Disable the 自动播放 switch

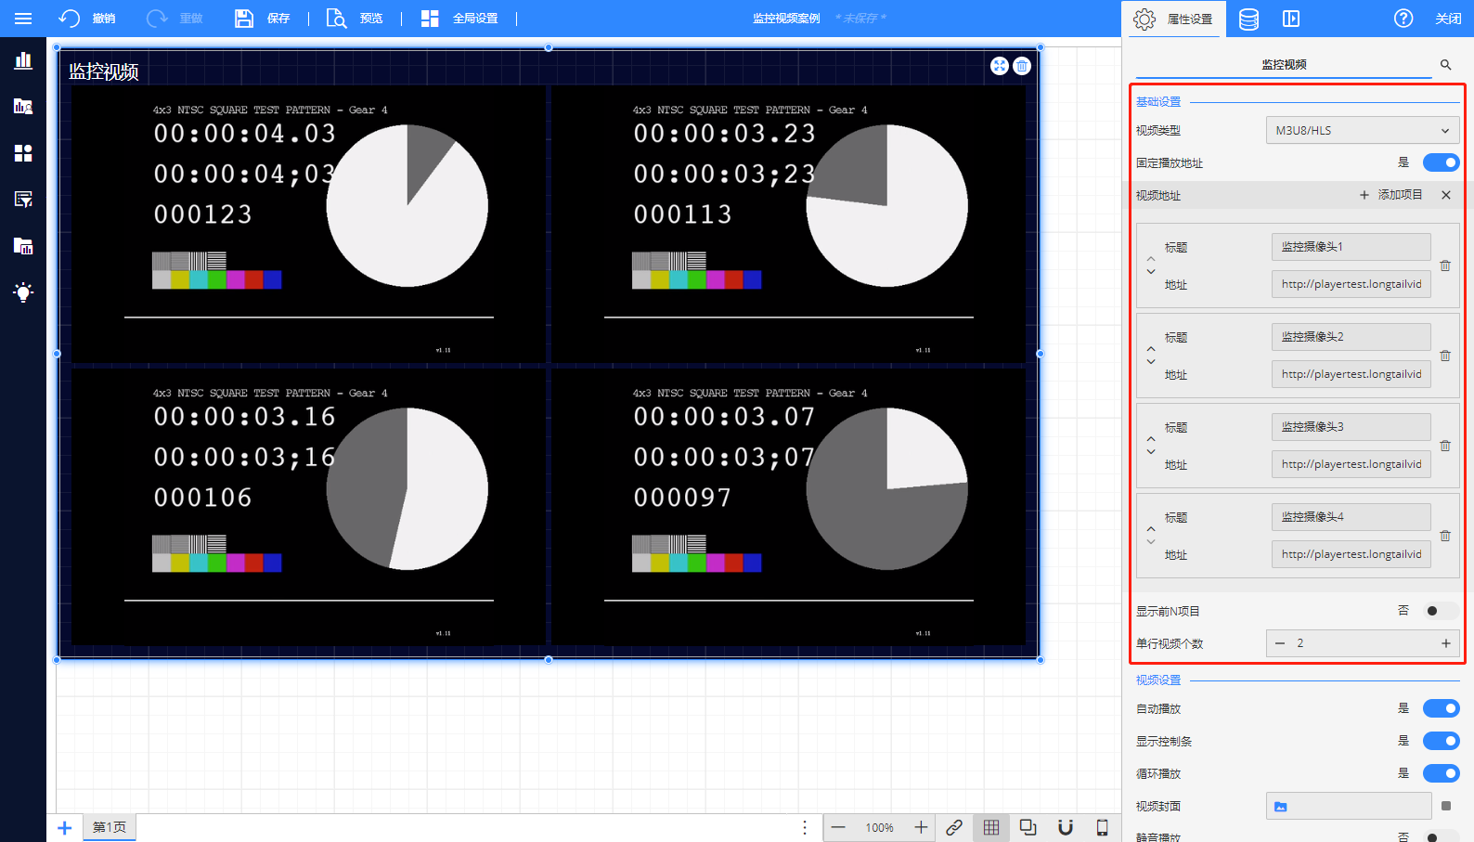[1441, 708]
